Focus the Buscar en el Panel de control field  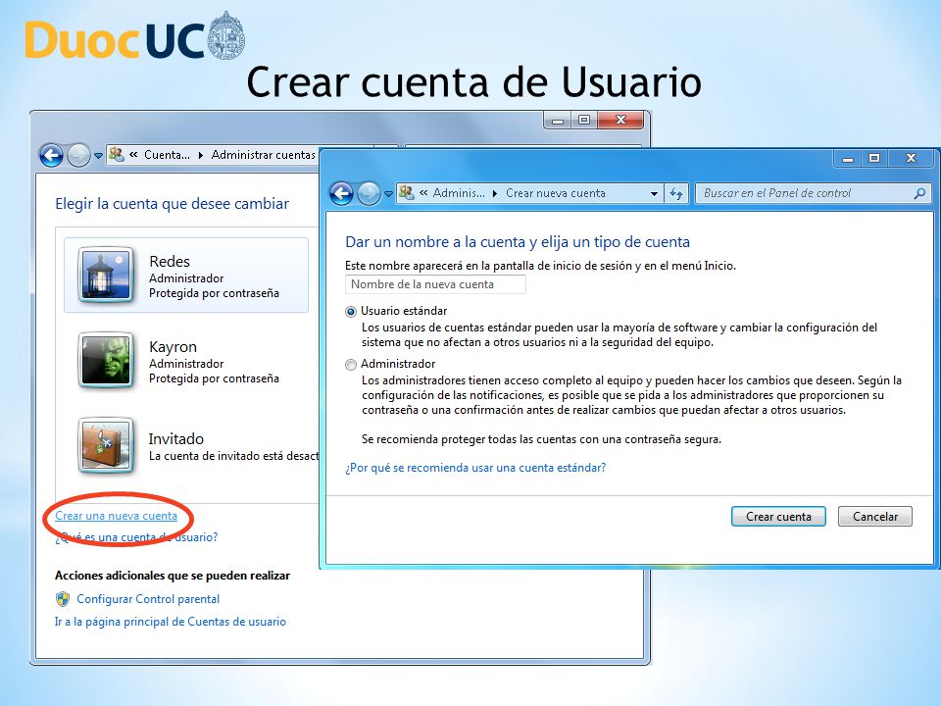[x=814, y=193]
